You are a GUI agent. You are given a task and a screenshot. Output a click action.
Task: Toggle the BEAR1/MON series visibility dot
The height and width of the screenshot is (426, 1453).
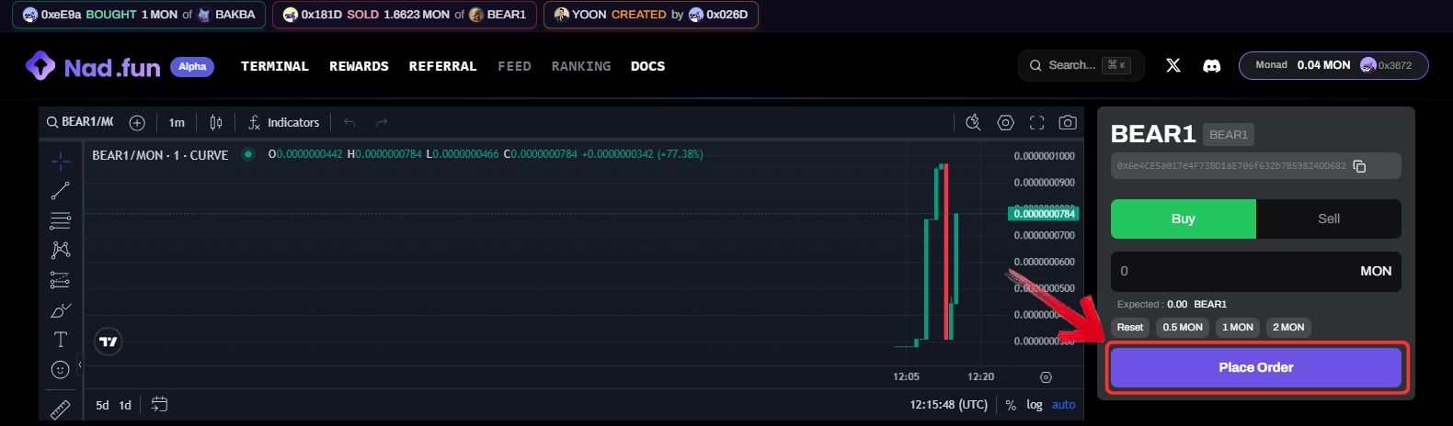(247, 154)
